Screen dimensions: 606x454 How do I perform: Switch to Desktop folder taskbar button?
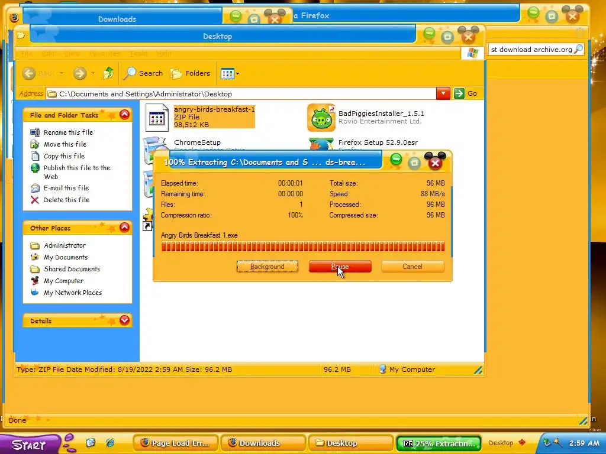350,443
